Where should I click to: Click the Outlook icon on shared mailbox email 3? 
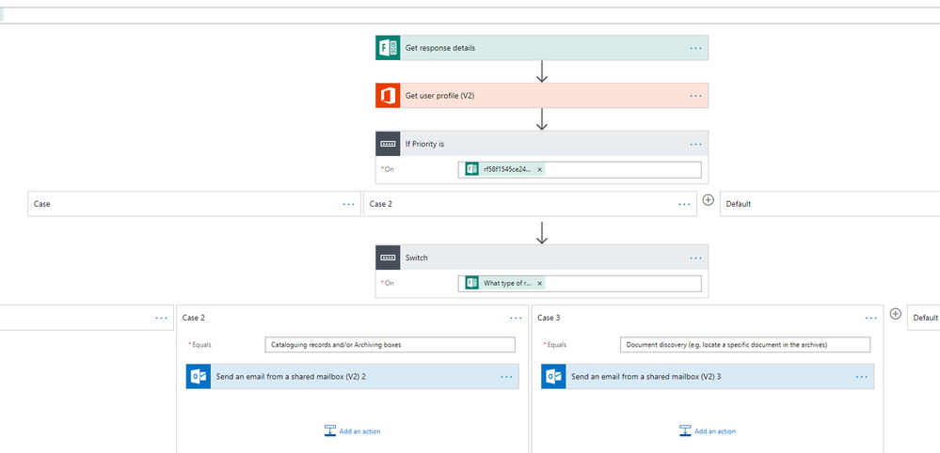(553, 377)
